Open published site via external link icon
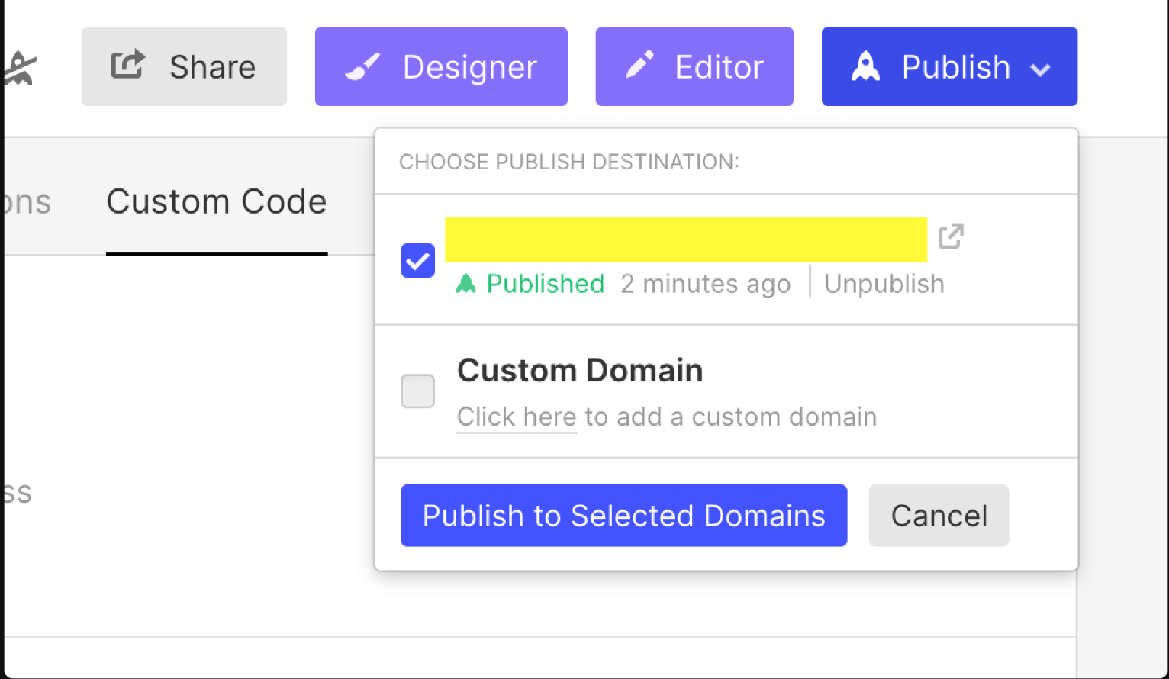Screen dimensions: 1169x679 click(x=951, y=237)
